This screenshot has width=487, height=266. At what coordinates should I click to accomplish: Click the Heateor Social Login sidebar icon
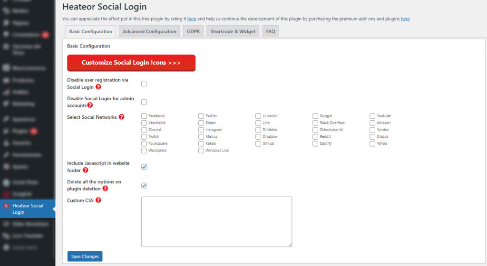(x=6, y=206)
